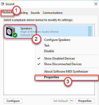99x105 pixels.
Task: Open the Sounds tab
Action: (x=35, y=13)
